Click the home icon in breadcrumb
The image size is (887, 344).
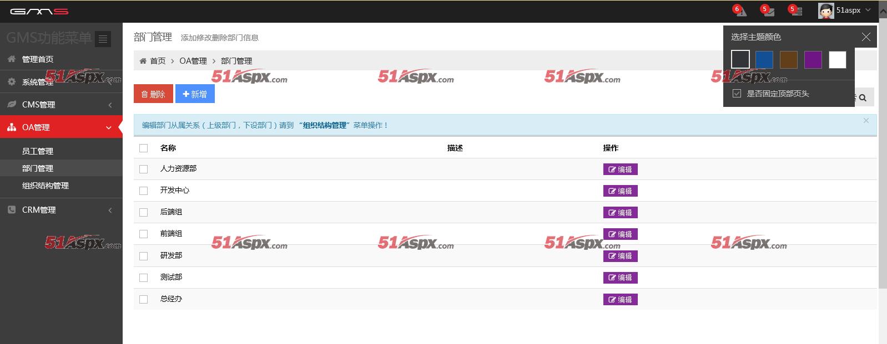click(x=143, y=61)
